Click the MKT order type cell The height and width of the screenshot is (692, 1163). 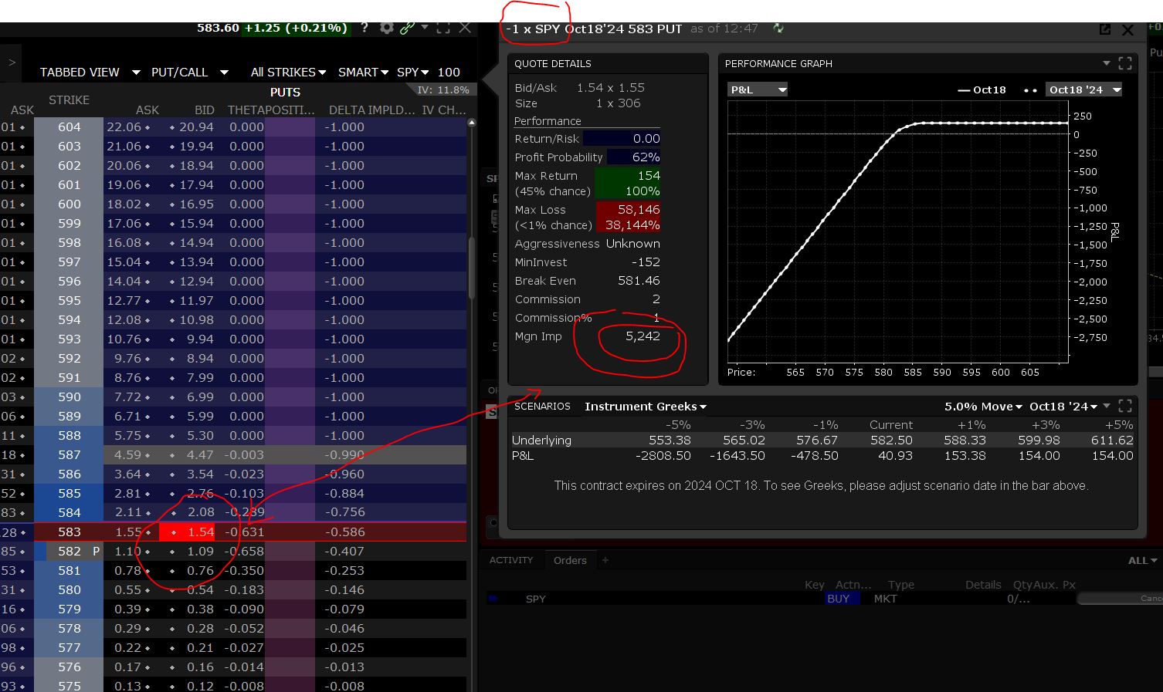pos(886,599)
